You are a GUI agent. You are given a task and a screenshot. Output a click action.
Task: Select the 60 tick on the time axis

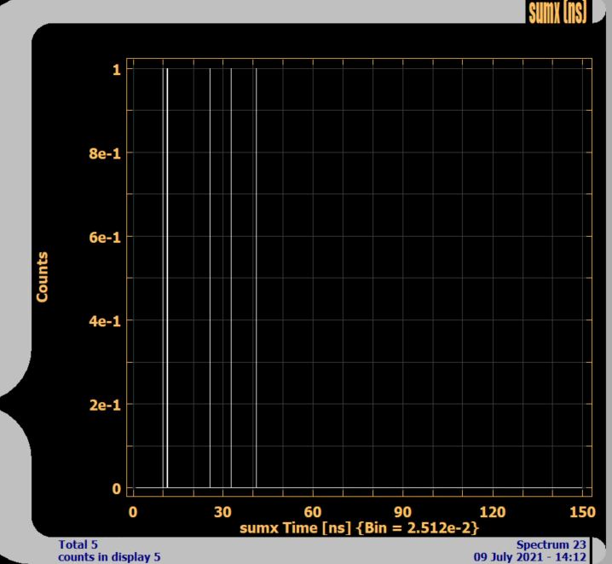(313, 512)
